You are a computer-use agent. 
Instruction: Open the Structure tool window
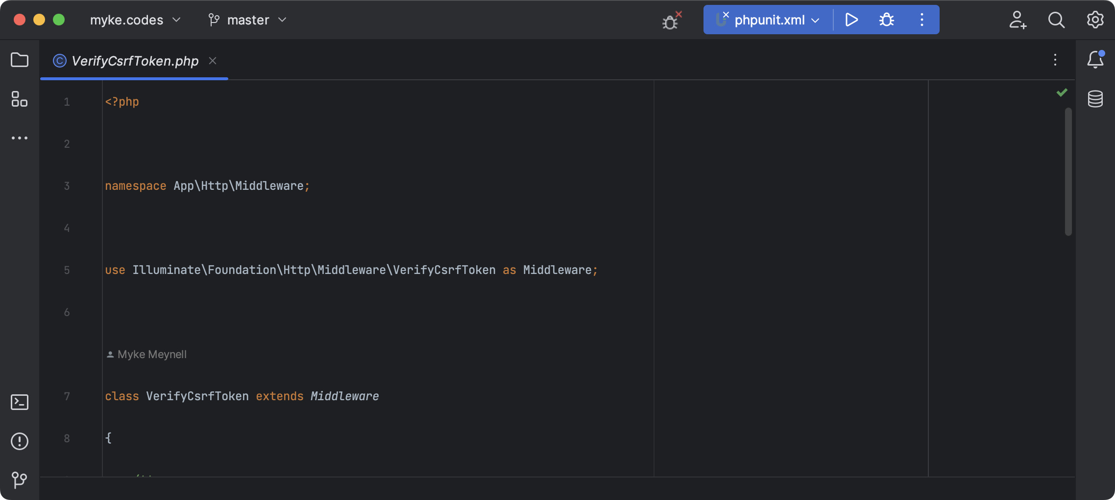click(20, 99)
